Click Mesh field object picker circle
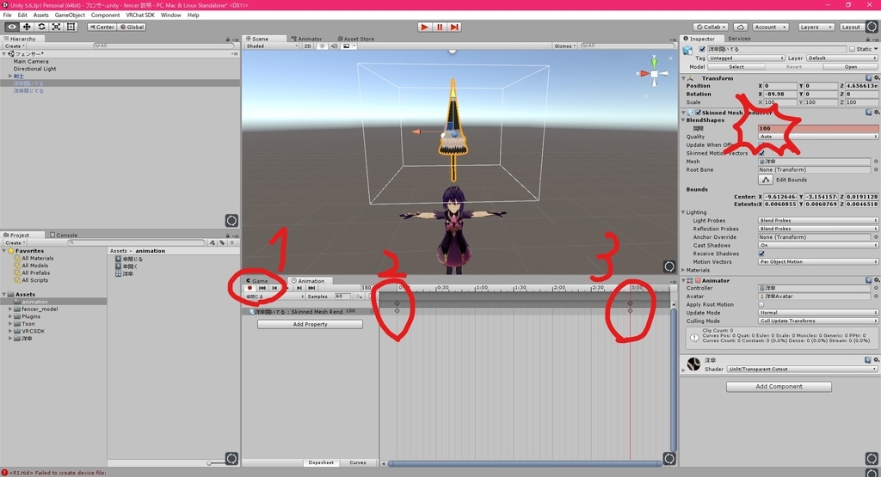This screenshot has width=881, height=477. coord(875,162)
